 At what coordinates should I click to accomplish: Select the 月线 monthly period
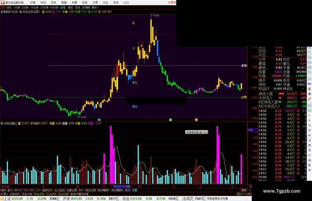pyautogui.click(x=78, y=7)
